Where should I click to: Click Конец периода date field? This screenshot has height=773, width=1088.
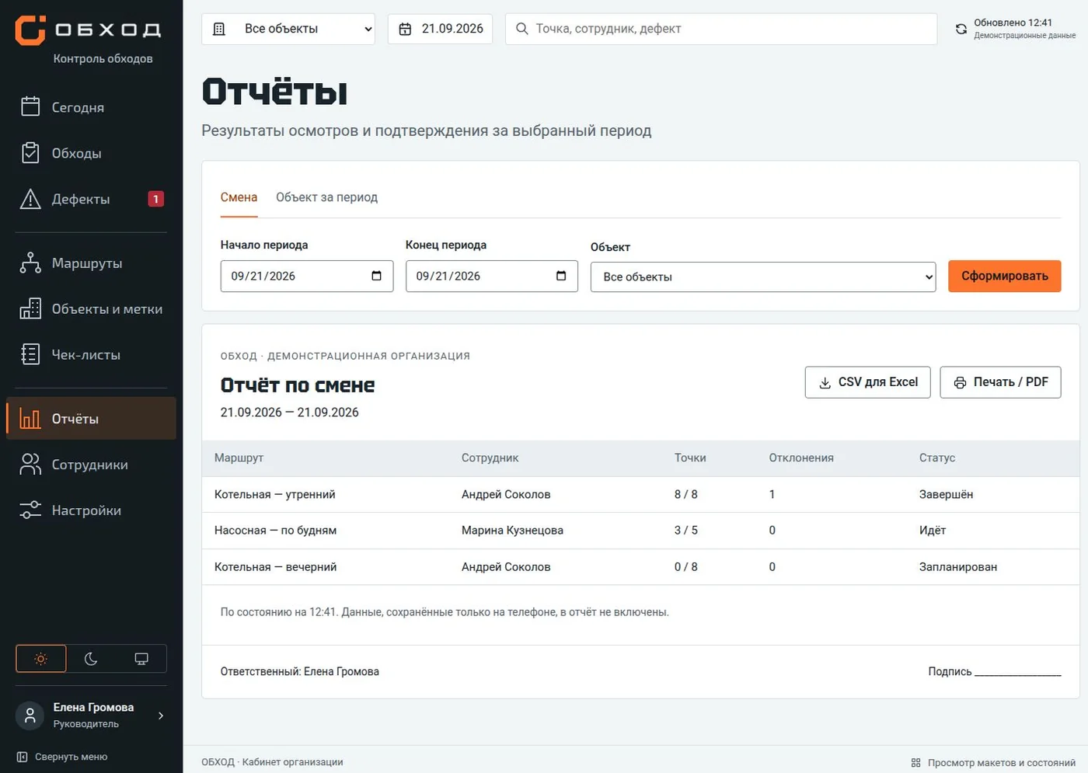pyautogui.click(x=492, y=276)
